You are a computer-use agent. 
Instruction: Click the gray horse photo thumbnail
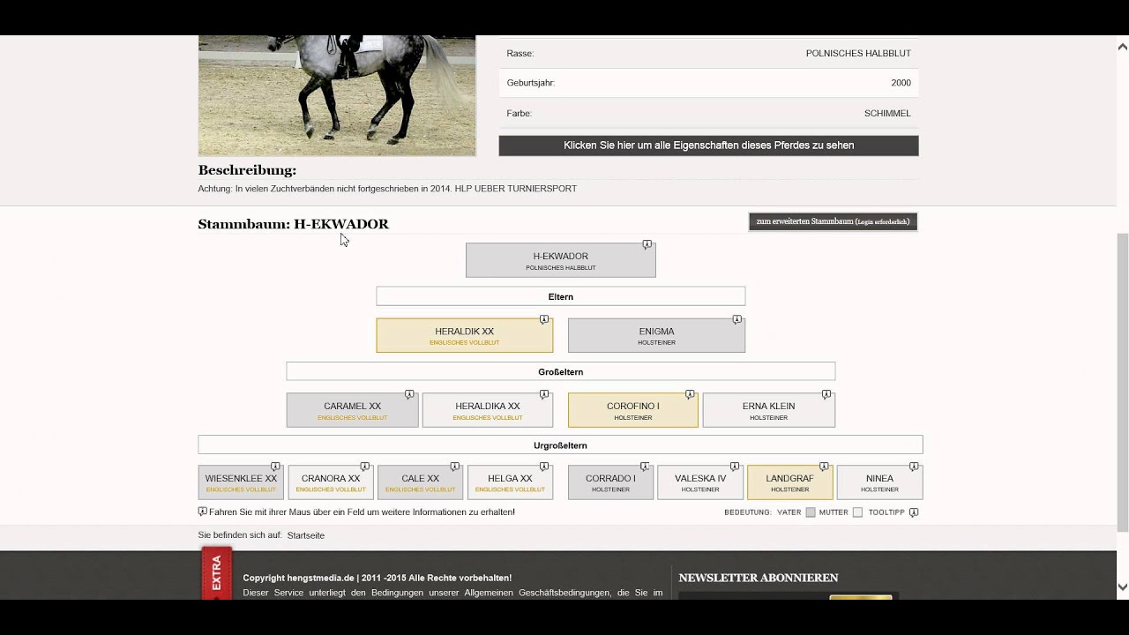[x=337, y=95]
